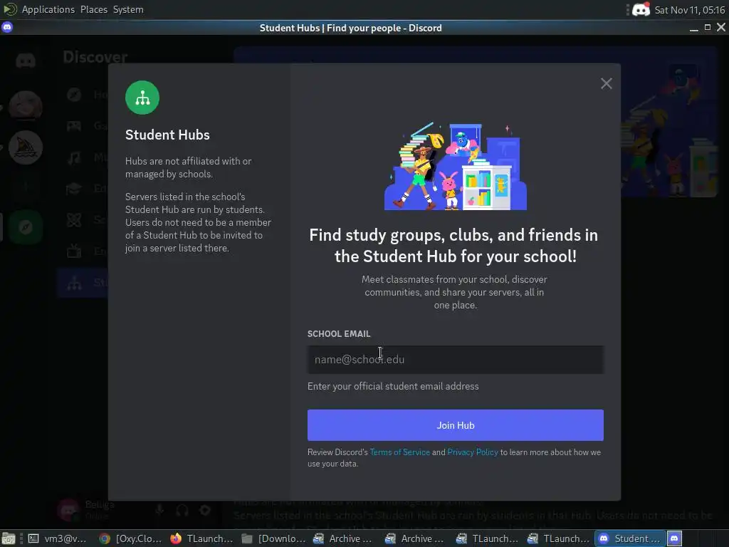Image resolution: width=729 pixels, height=547 pixels.
Task: Open the Places menu
Action: click(x=93, y=9)
